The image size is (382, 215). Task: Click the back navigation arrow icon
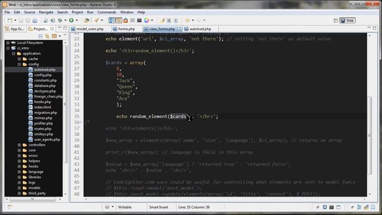point(187,20)
